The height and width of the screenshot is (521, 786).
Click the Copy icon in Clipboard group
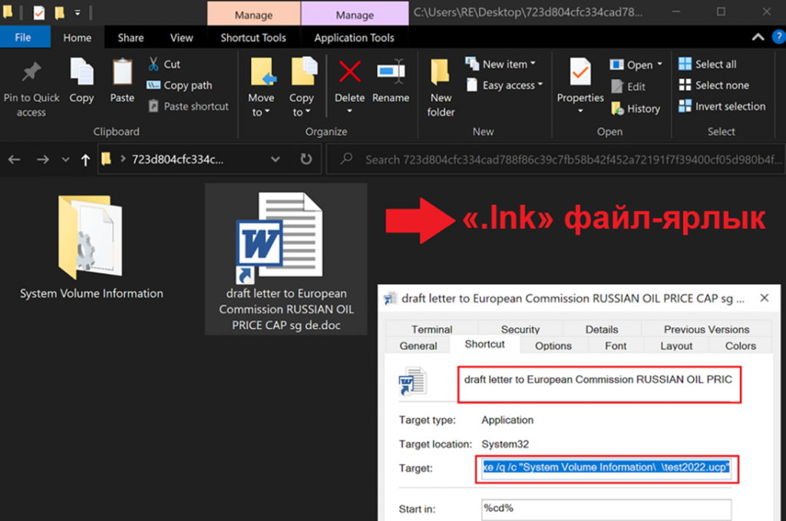tap(81, 74)
